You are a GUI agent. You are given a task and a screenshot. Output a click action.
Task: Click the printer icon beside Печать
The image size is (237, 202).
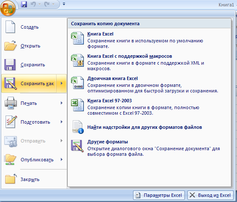(x=11, y=103)
